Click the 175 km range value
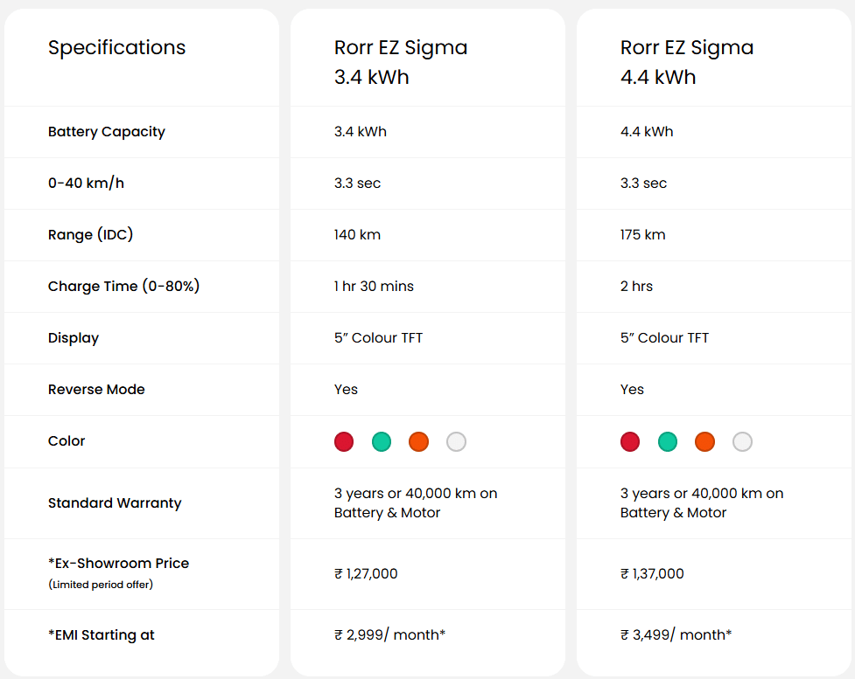This screenshot has width=855, height=679. pyautogui.click(x=643, y=235)
